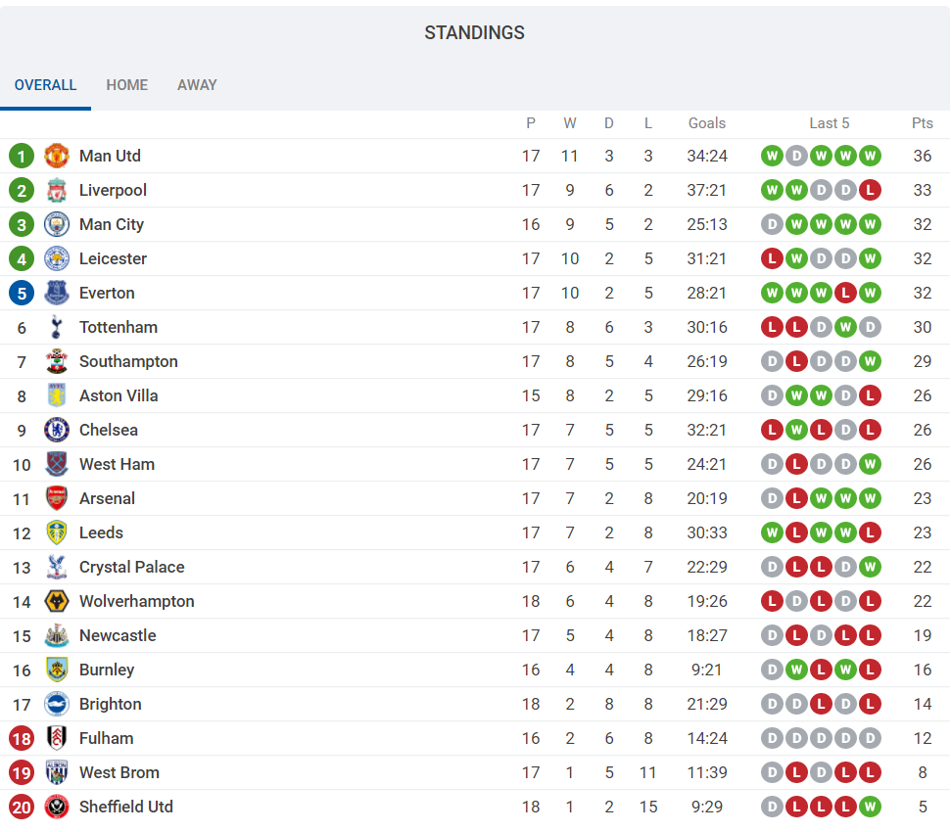The width and height of the screenshot is (951, 832).
Task: Click the Man Utd club crest
Action: tap(57, 156)
